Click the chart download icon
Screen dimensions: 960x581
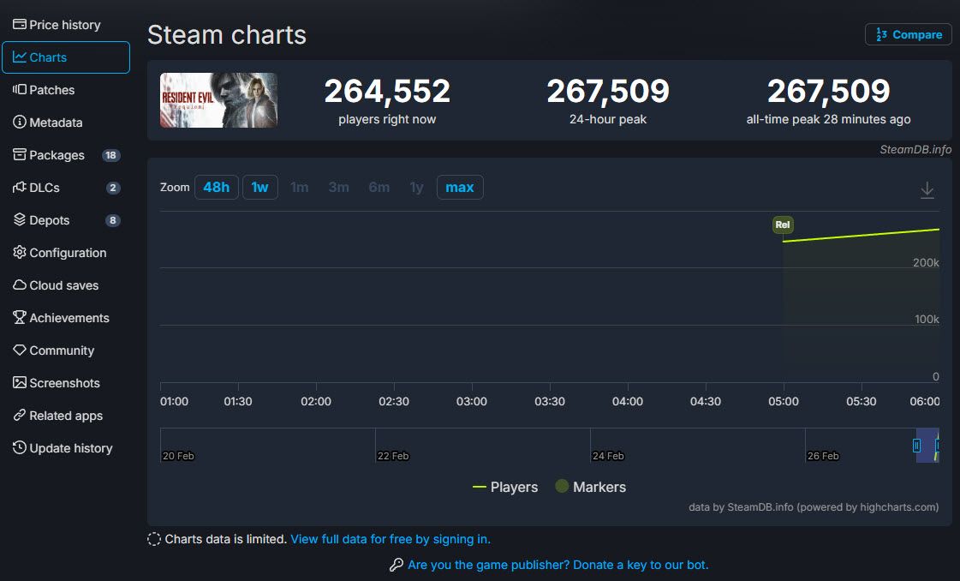click(x=927, y=190)
